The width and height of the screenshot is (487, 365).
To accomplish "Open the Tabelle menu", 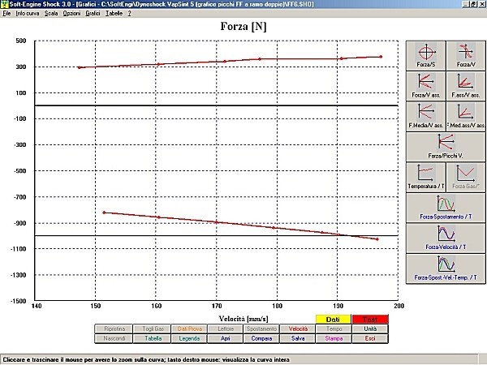I will pos(114,15).
